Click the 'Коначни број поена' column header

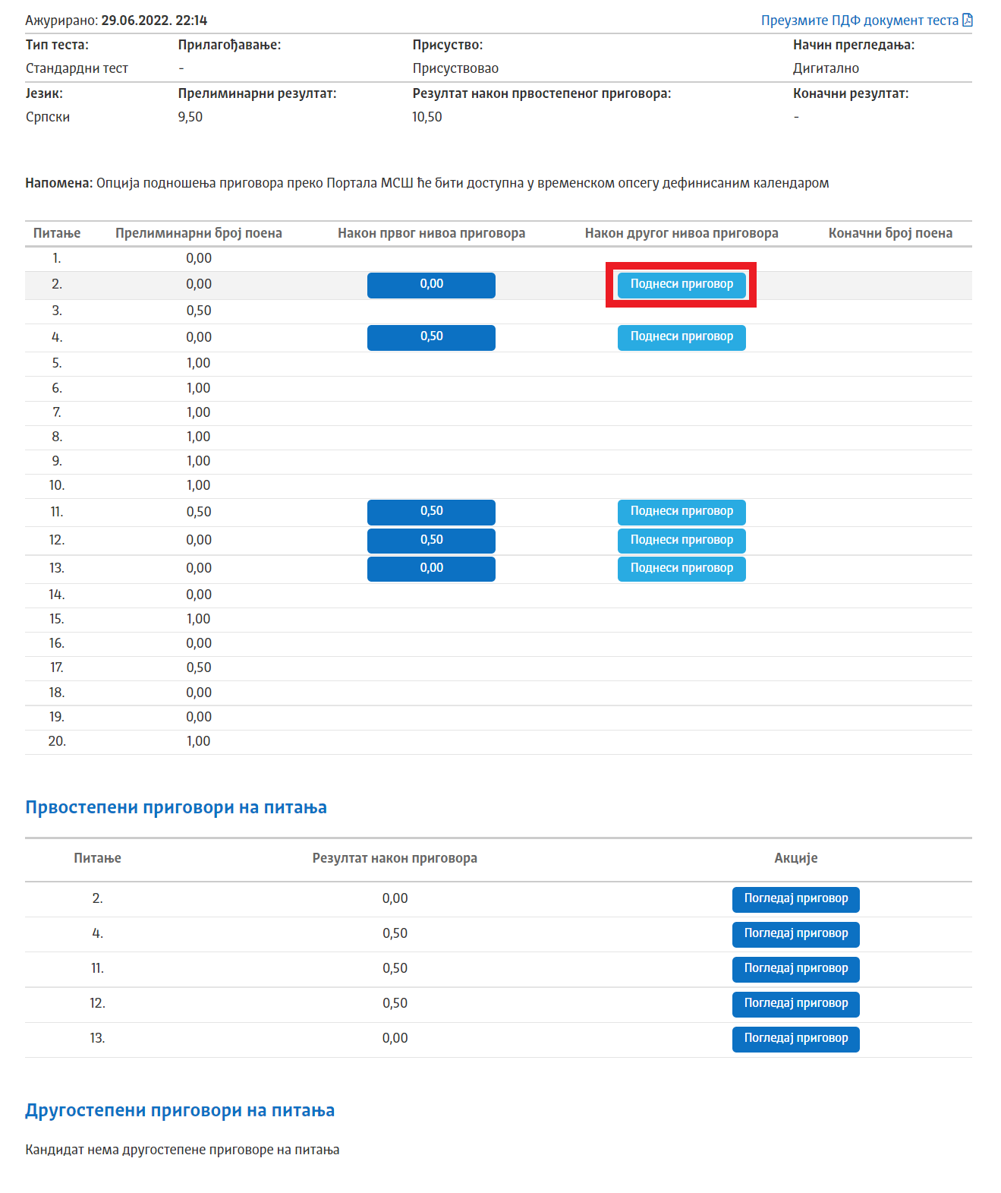(x=890, y=233)
